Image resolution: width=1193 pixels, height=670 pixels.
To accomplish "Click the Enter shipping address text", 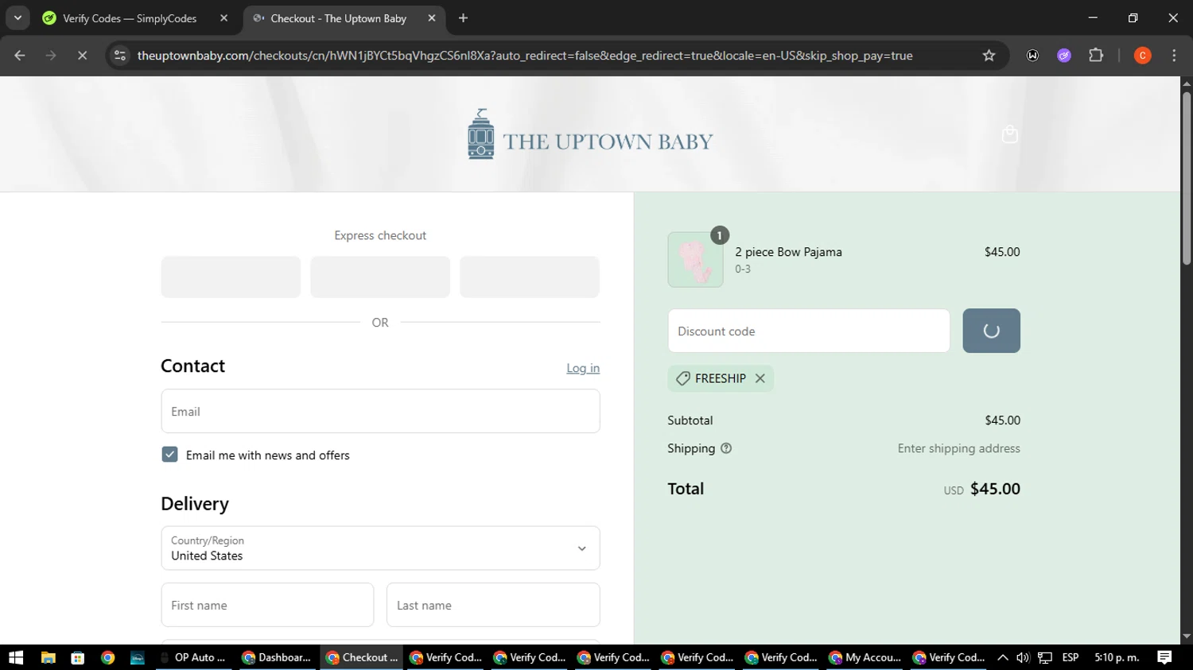I will [959, 448].
